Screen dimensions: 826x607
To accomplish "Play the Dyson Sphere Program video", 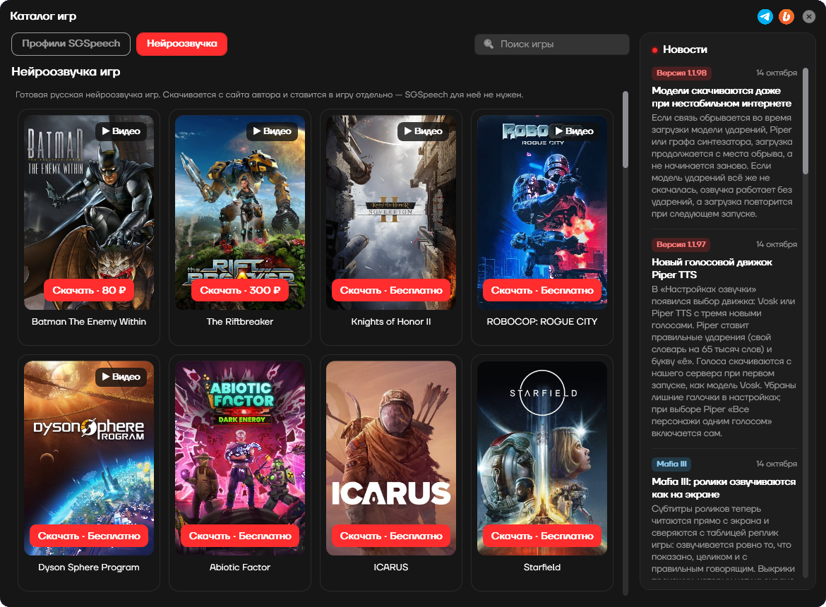I will 121,377.
